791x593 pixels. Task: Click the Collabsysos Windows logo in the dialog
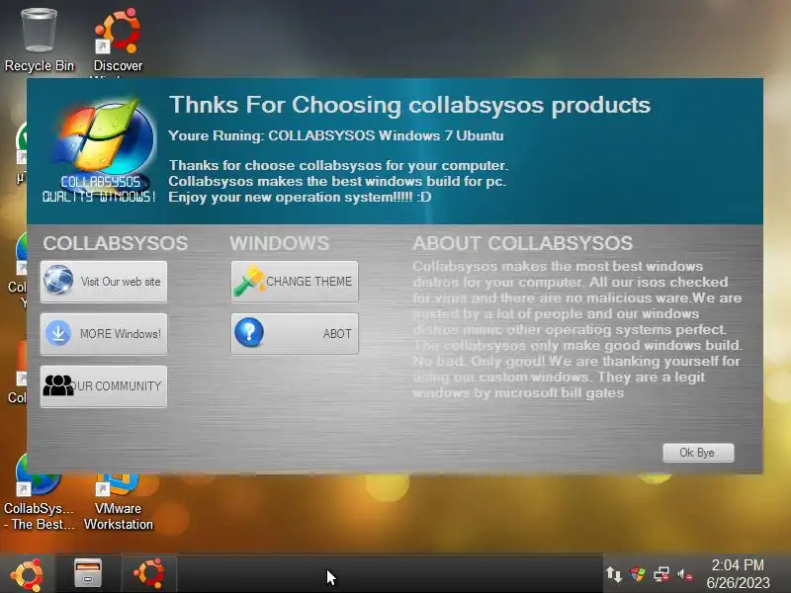tap(101, 149)
